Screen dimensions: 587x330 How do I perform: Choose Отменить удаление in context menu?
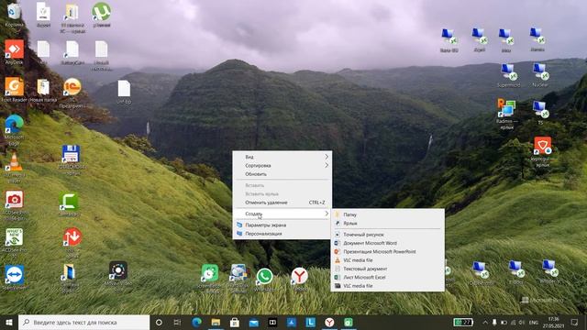pyautogui.click(x=282, y=203)
